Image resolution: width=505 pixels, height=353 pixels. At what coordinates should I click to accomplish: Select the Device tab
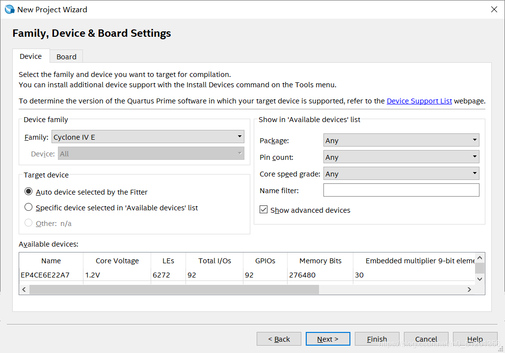click(x=30, y=56)
